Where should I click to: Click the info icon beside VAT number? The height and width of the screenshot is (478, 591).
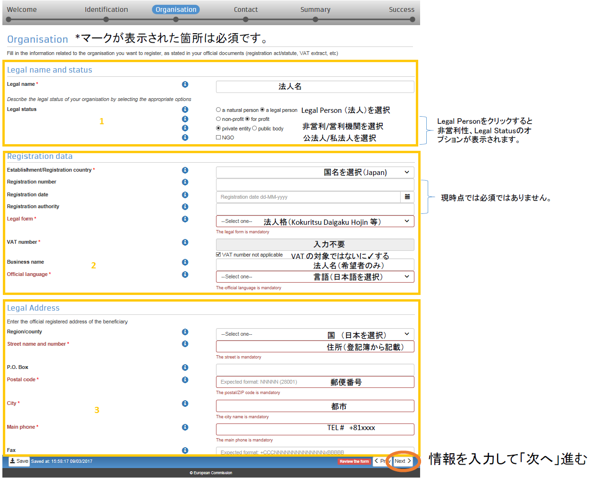click(185, 242)
